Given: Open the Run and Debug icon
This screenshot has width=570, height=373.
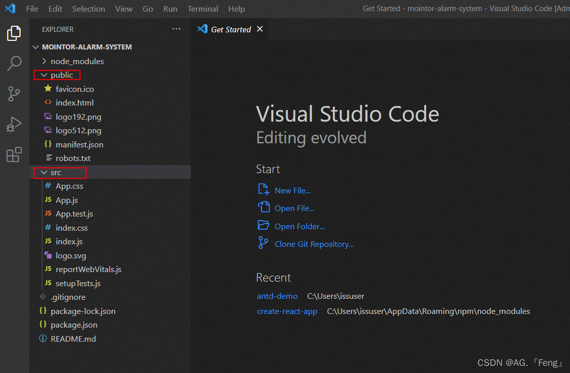Looking at the screenshot, I should 14,124.
